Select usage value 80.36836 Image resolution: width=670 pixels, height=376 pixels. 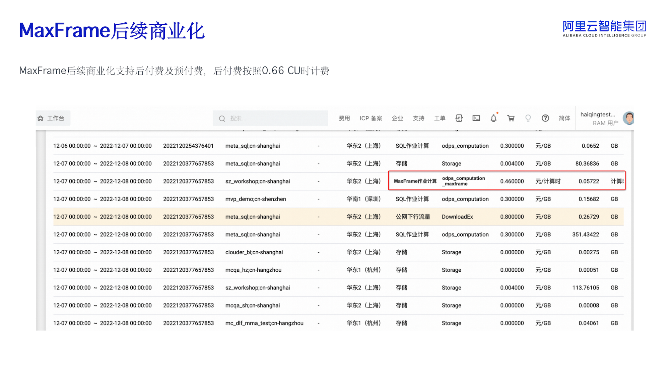587,163
